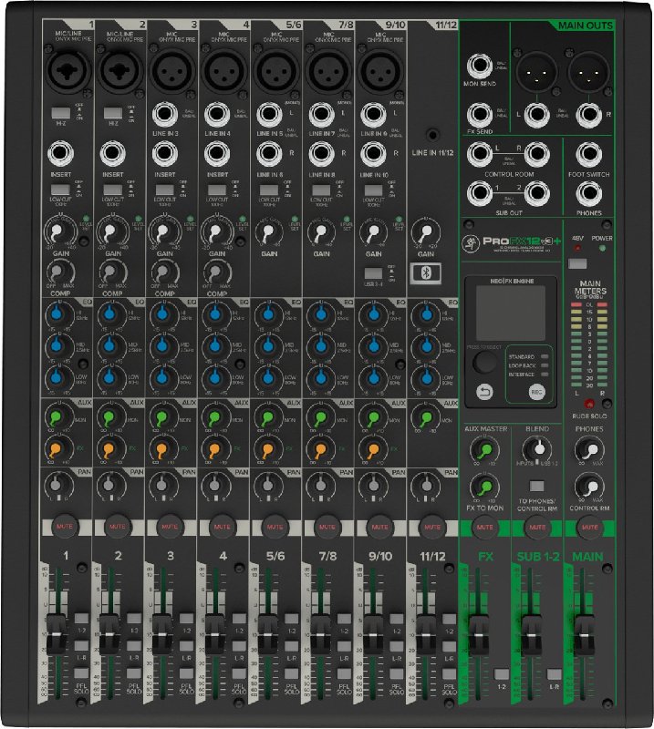The image size is (654, 729).
Task: Mute the SUB 1-2 bus
Action: (537, 528)
